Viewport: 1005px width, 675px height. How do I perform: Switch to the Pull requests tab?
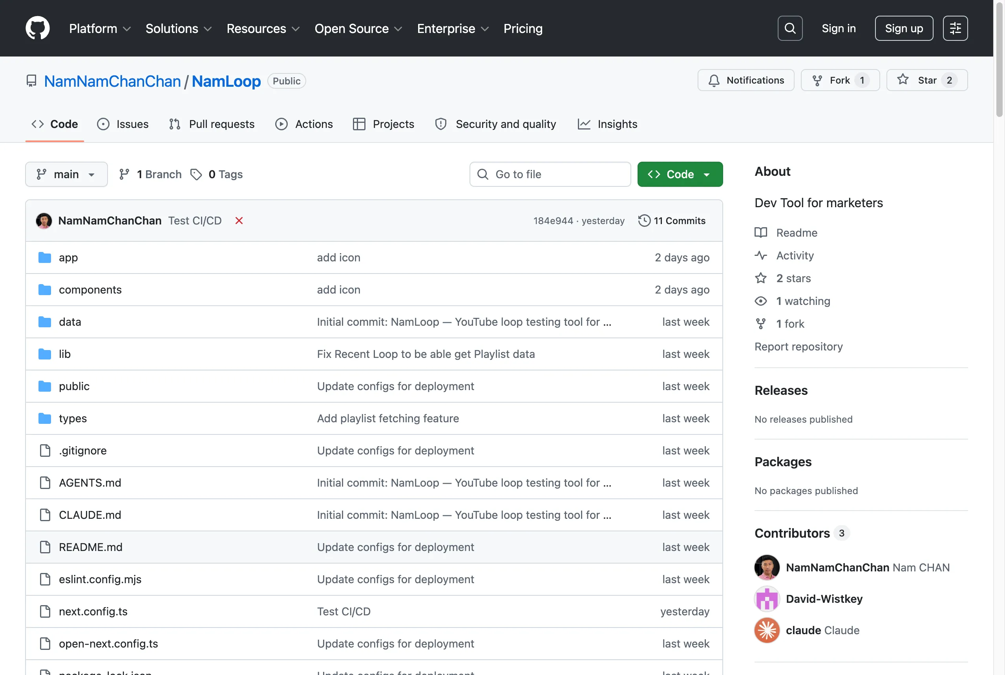coord(212,124)
